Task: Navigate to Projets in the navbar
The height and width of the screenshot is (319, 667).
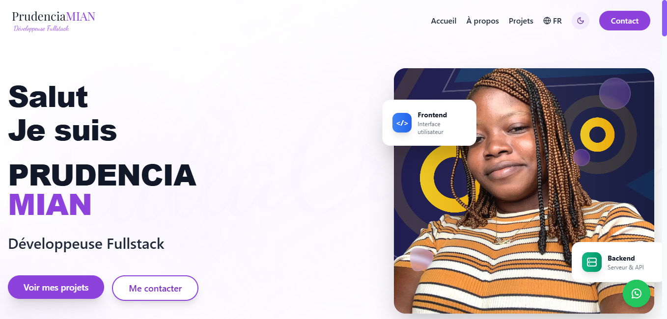Action: pos(521,21)
